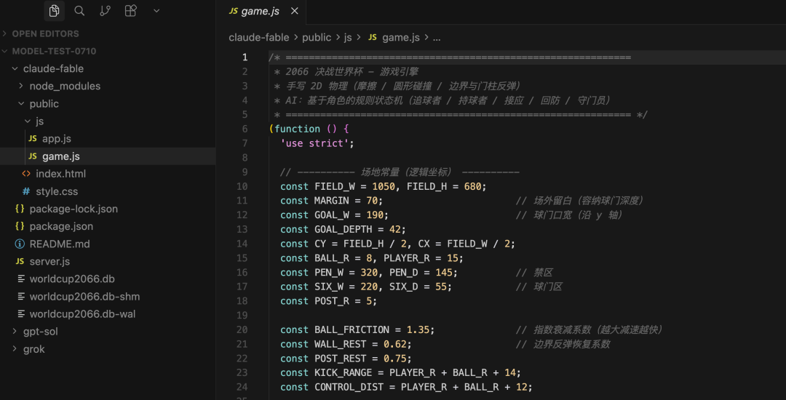Viewport: 786px width, 400px height.
Task: Open README.md file
Action: (108, 244)
